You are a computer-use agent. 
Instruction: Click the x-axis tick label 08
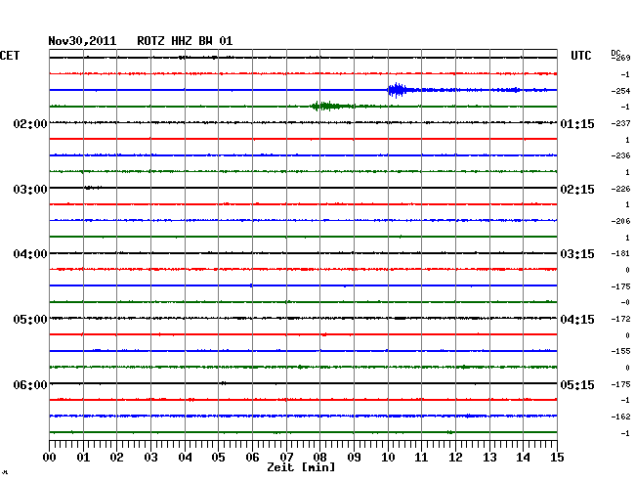click(319, 458)
